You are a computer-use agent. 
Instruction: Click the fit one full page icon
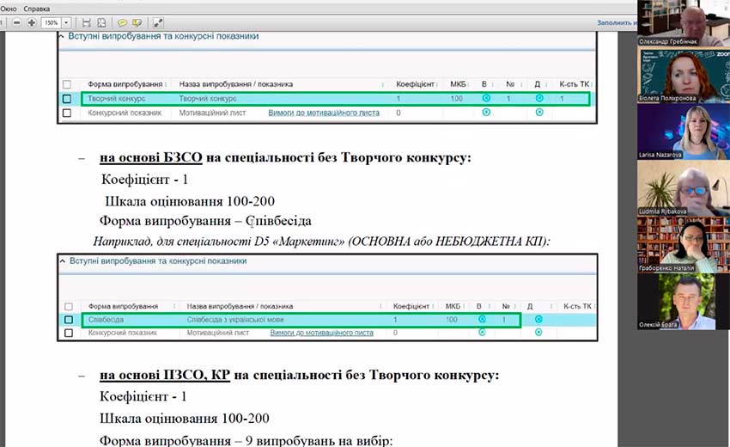[102, 21]
